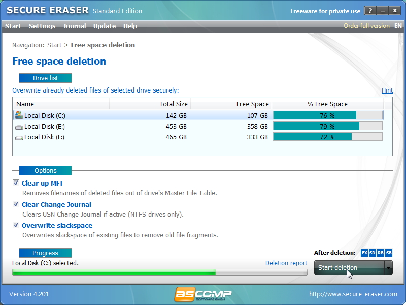The height and width of the screenshot is (305, 406).
Task: Click the 333 GB free space value
Action: [257, 137]
